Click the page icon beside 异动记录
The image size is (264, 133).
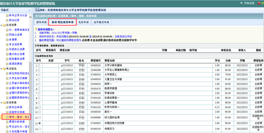click(x=7, y=20)
